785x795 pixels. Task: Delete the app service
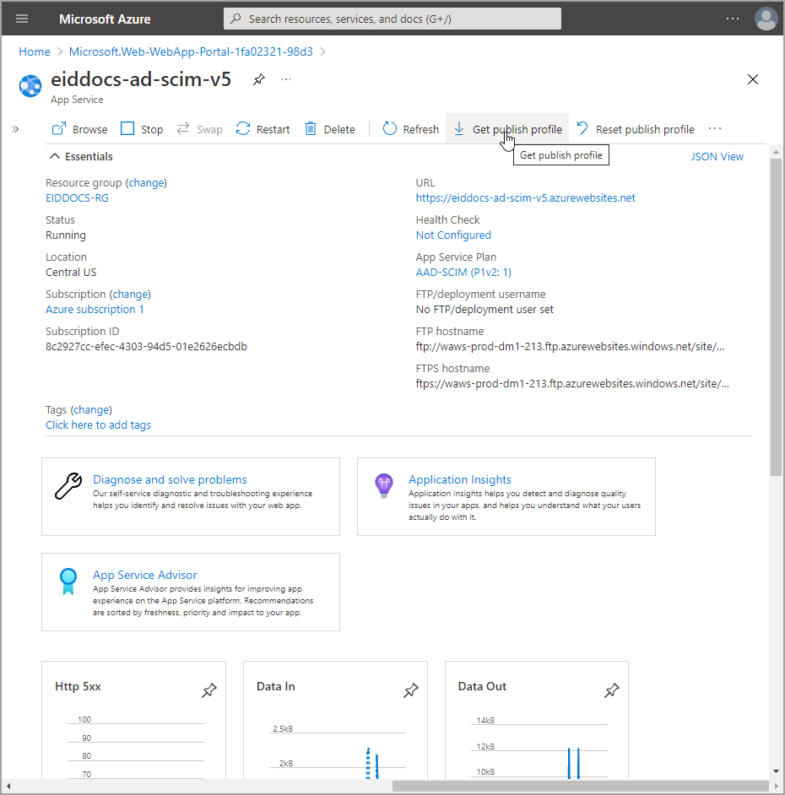pos(330,129)
